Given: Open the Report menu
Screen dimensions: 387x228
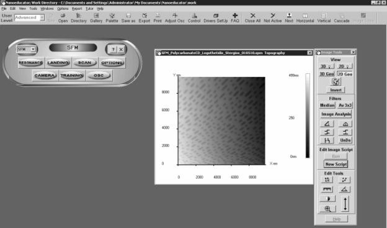Looking at the screenshot, I should pyautogui.click(x=77, y=9).
